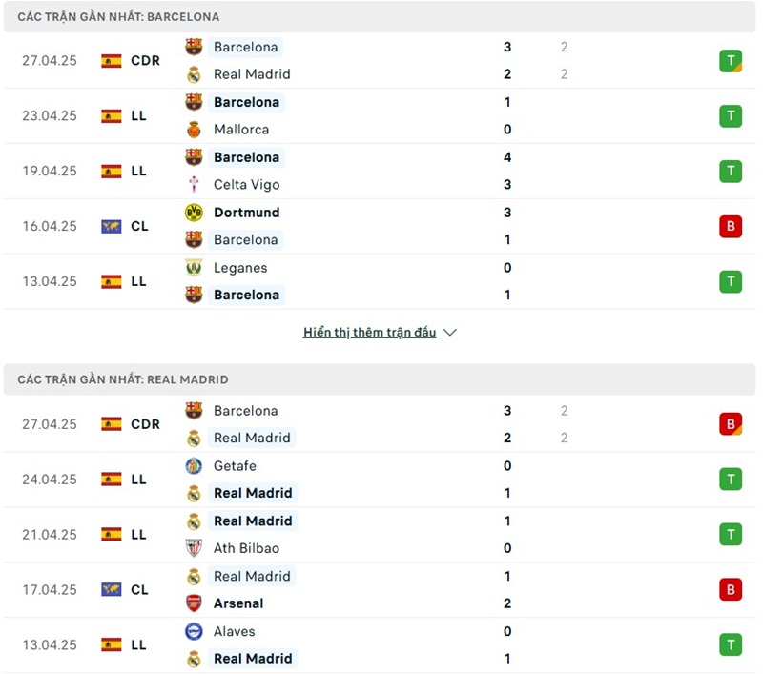Click the CDR competition label in the Barcelona section
763x674 pixels.
point(145,61)
